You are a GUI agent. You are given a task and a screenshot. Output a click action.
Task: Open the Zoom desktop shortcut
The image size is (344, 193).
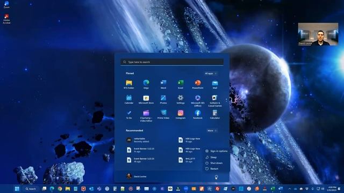6,5
